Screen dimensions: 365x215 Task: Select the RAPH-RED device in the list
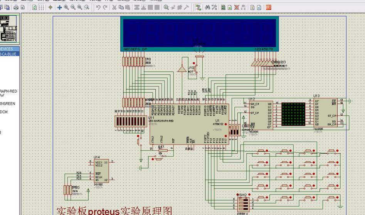(x=8, y=91)
